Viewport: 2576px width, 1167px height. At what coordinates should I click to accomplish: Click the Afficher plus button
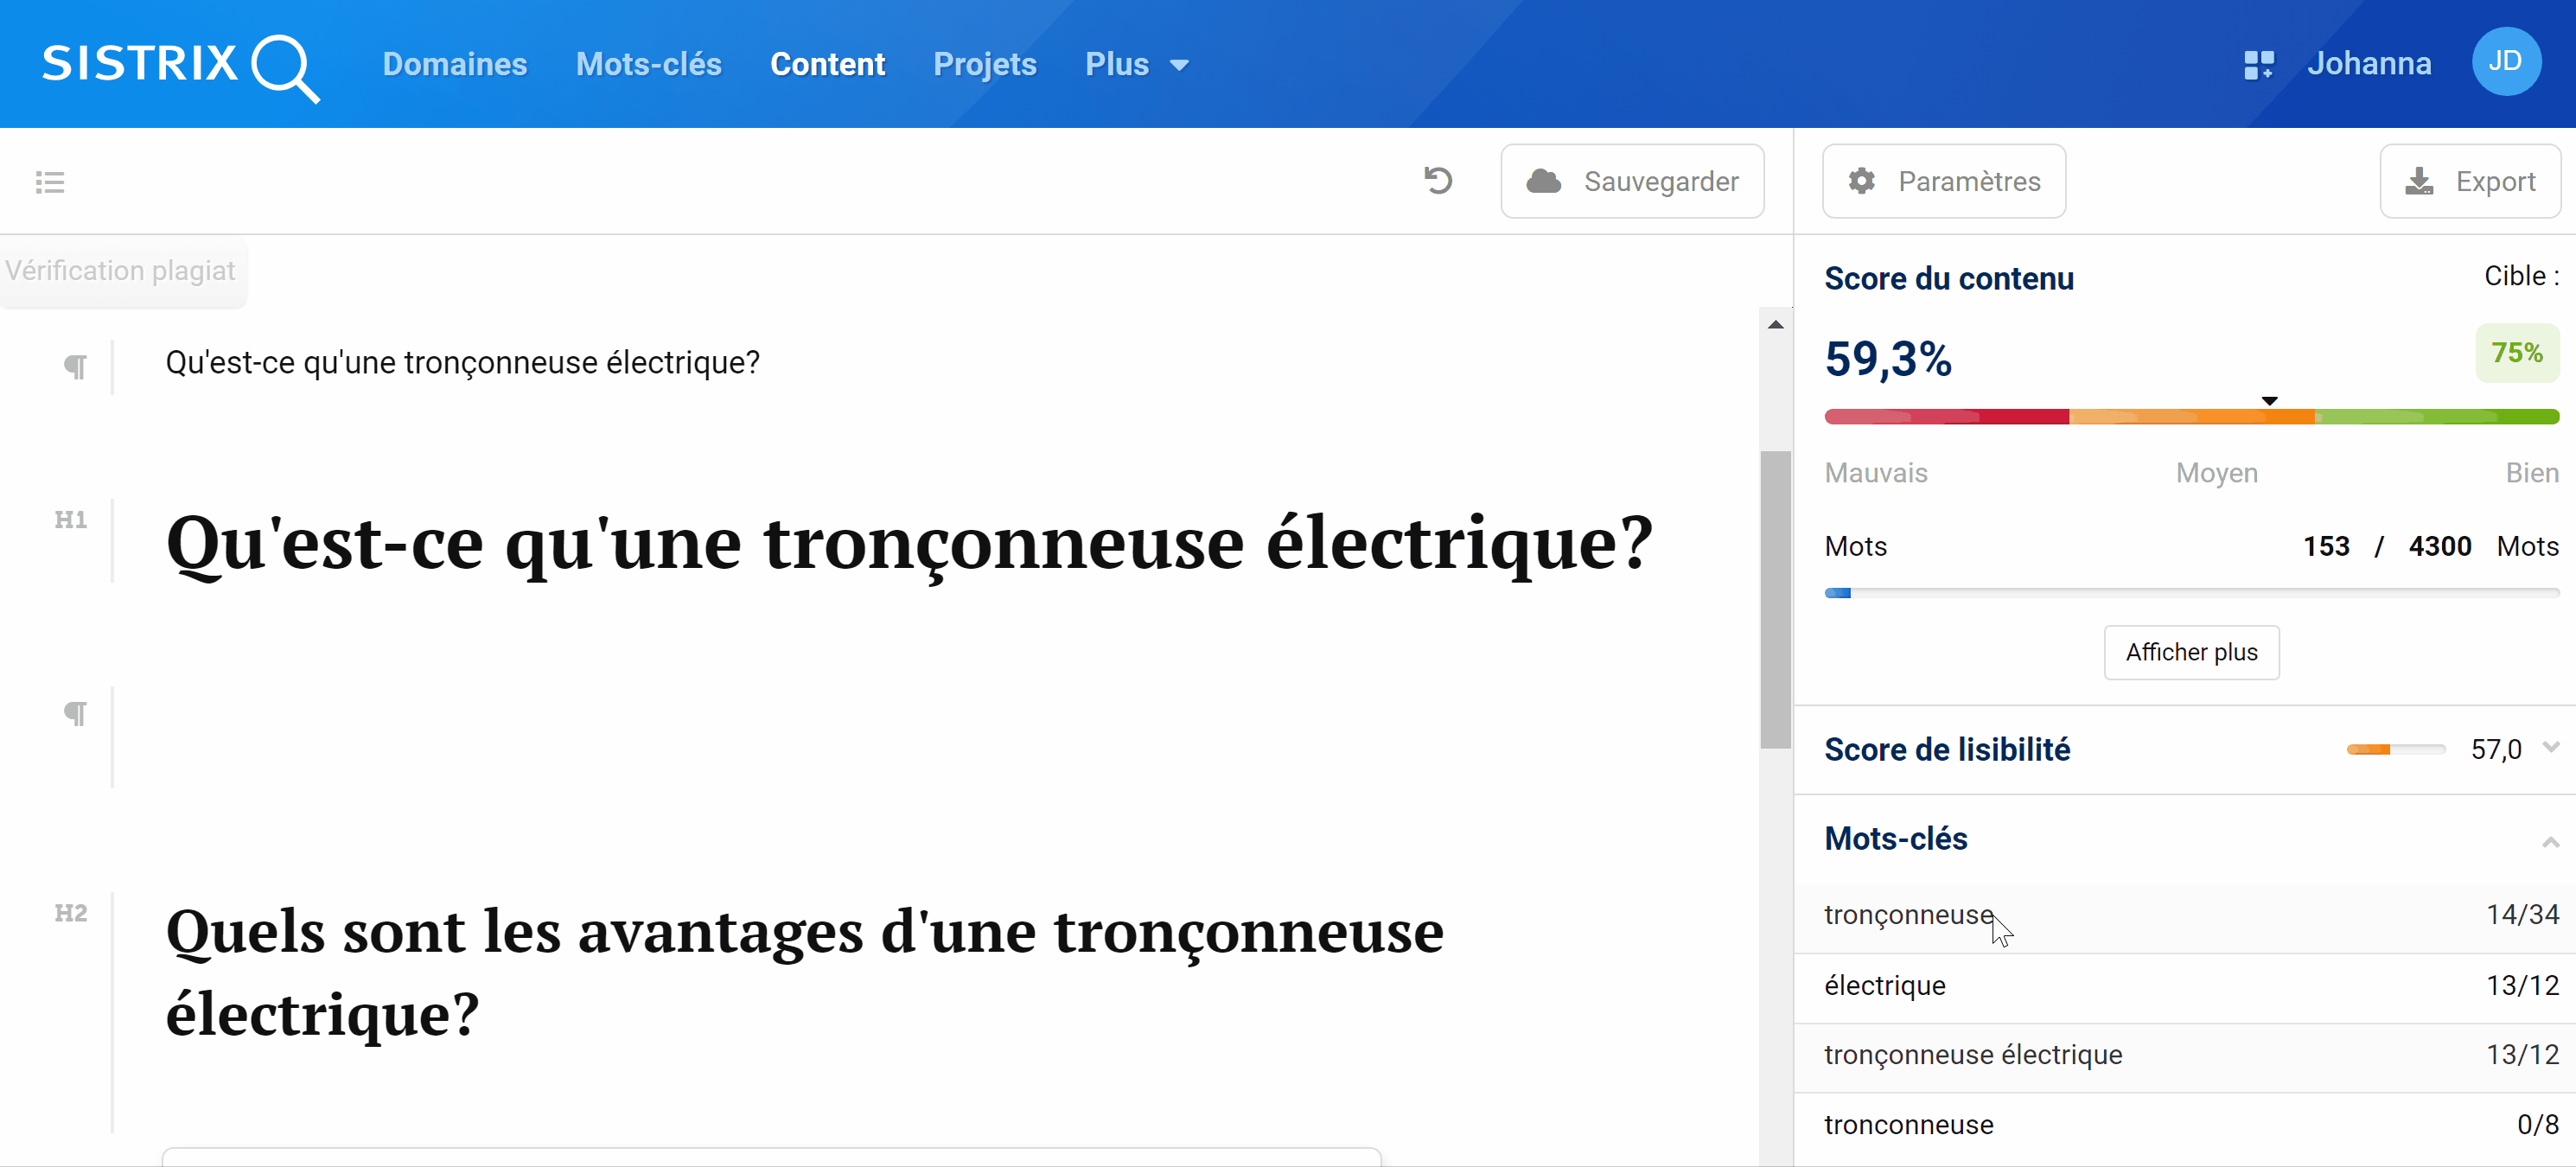pyautogui.click(x=2191, y=652)
